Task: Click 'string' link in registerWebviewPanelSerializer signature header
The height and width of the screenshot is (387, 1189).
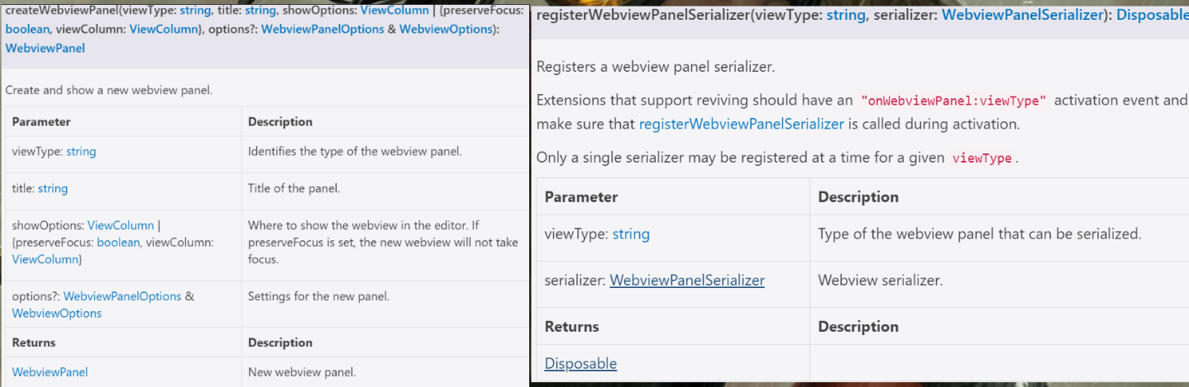Action: [x=845, y=16]
